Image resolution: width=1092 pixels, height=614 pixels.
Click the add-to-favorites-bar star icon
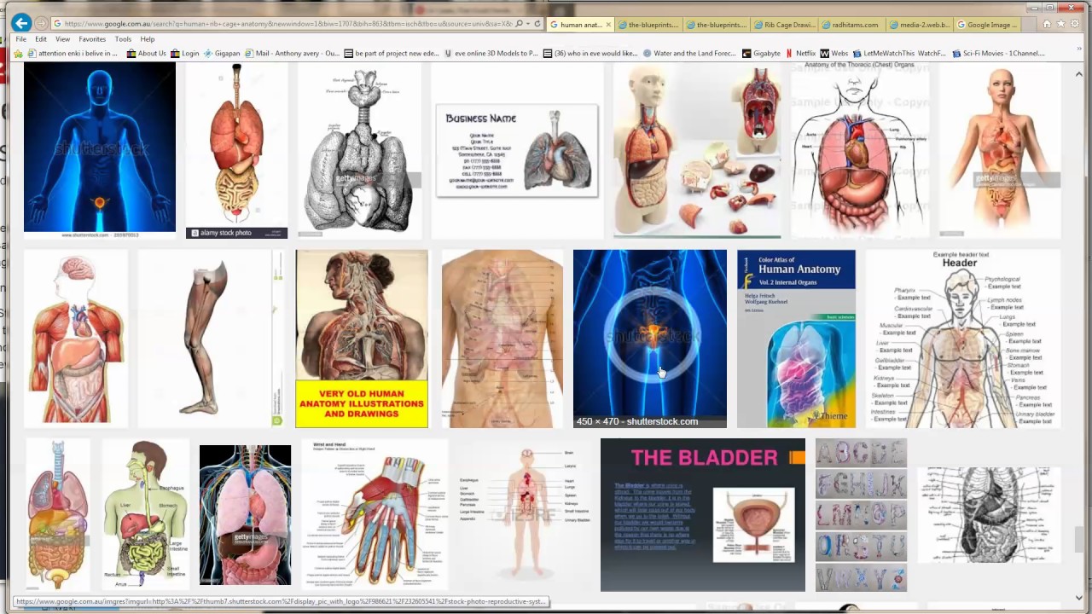click(19, 53)
